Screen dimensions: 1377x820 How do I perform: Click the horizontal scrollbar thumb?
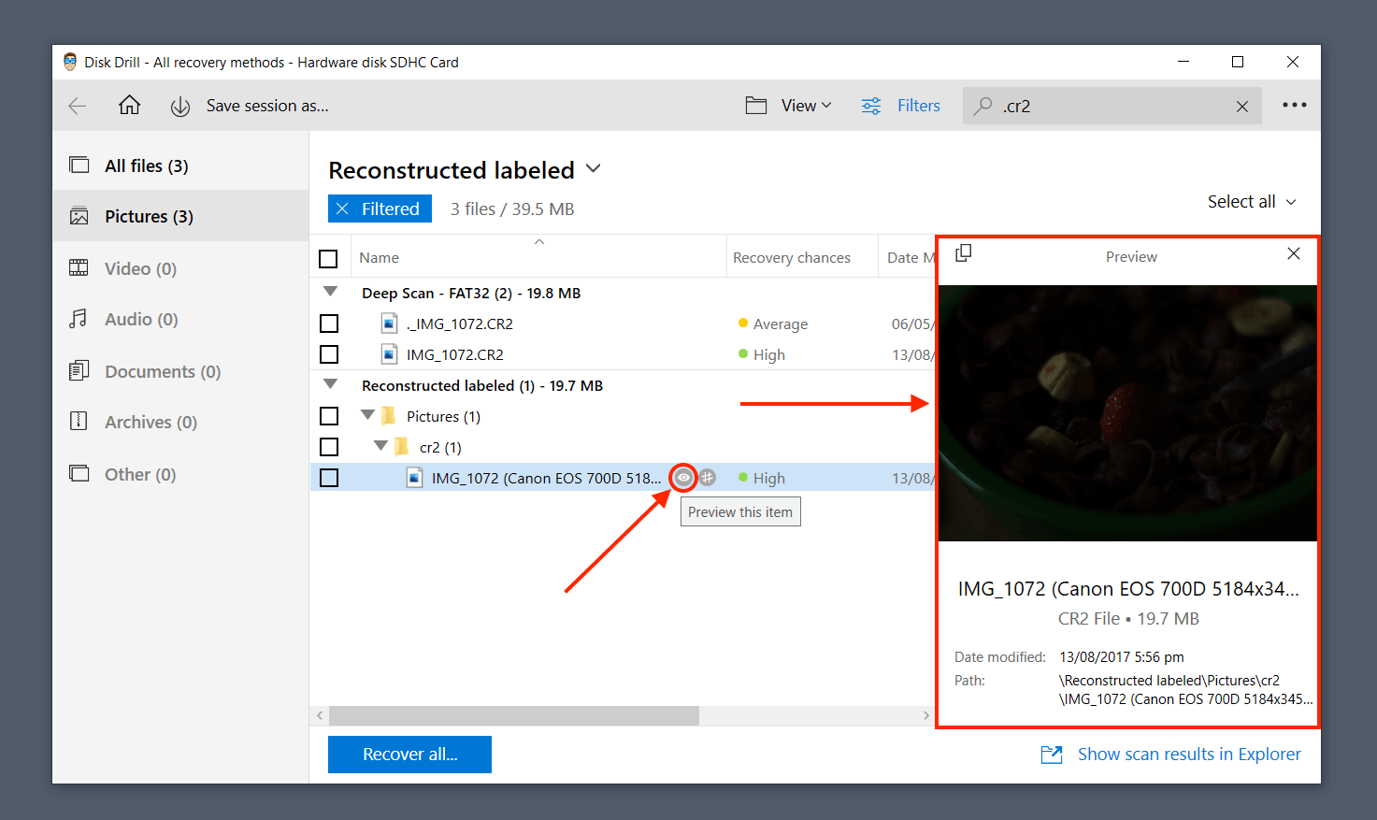[514, 715]
